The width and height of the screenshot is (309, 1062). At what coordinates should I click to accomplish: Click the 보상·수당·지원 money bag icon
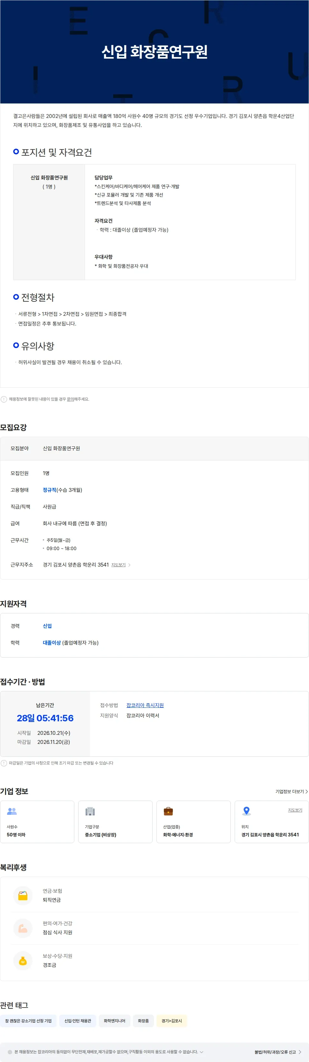point(23,960)
